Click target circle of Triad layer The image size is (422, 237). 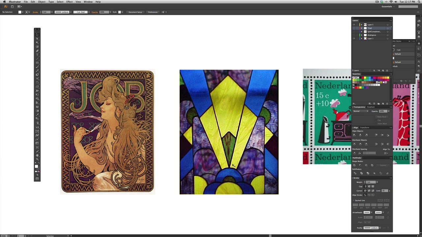click(x=387, y=28)
